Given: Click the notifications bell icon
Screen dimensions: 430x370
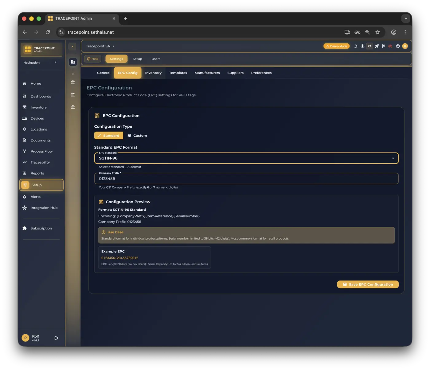Looking at the screenshot, I should [x=356, y=46].
